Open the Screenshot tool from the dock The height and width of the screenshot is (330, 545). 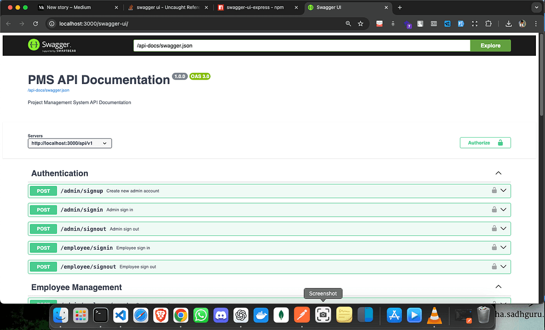(x=324, y=315)
